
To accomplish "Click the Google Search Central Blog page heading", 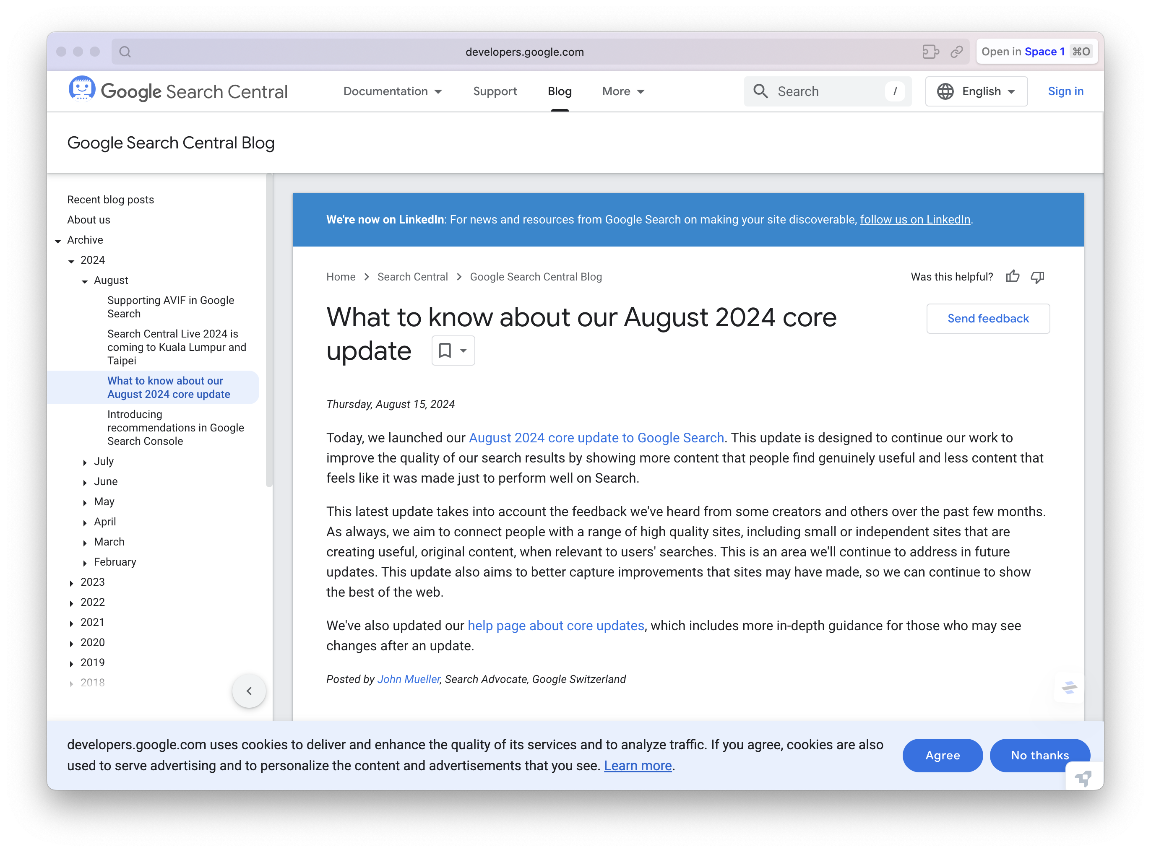I will point(171,143).
